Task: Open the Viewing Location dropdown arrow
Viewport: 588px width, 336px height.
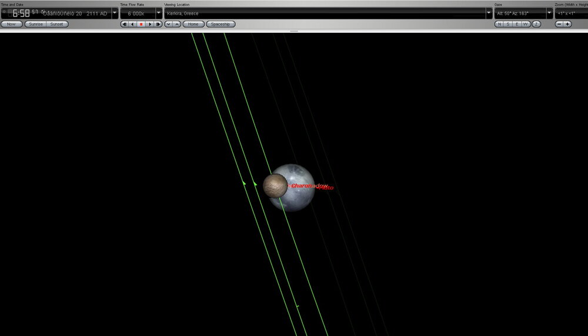Action: 489,13
